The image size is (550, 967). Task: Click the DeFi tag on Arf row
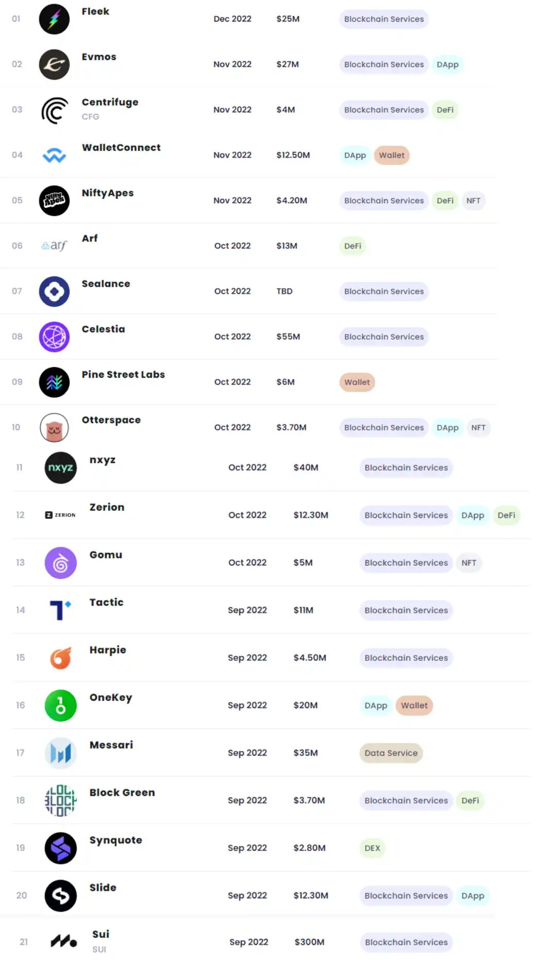pyautogui.click(x=353, y=246)
